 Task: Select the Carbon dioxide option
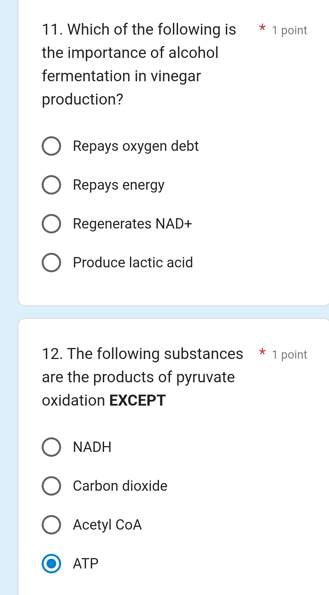pyautogui.click(x=51, y=486)
